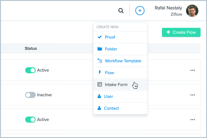Expand three-dot options on the third row

point(193,119)
